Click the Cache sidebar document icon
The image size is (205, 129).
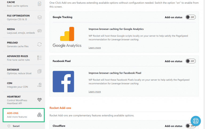(40, 4)
